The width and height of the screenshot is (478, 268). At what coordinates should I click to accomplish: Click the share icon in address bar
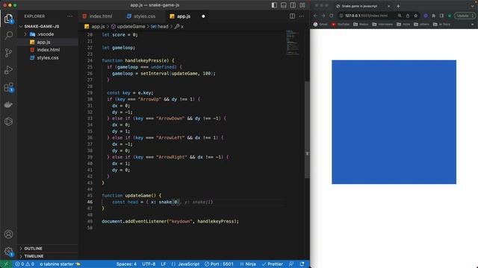408,16
